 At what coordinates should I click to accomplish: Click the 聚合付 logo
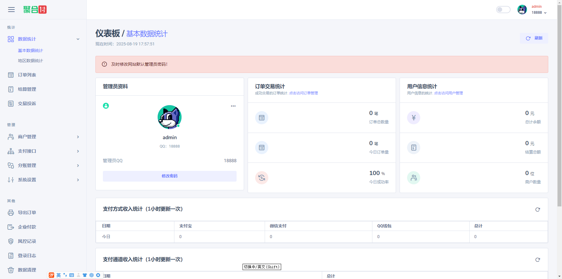(x=35, y=9)
